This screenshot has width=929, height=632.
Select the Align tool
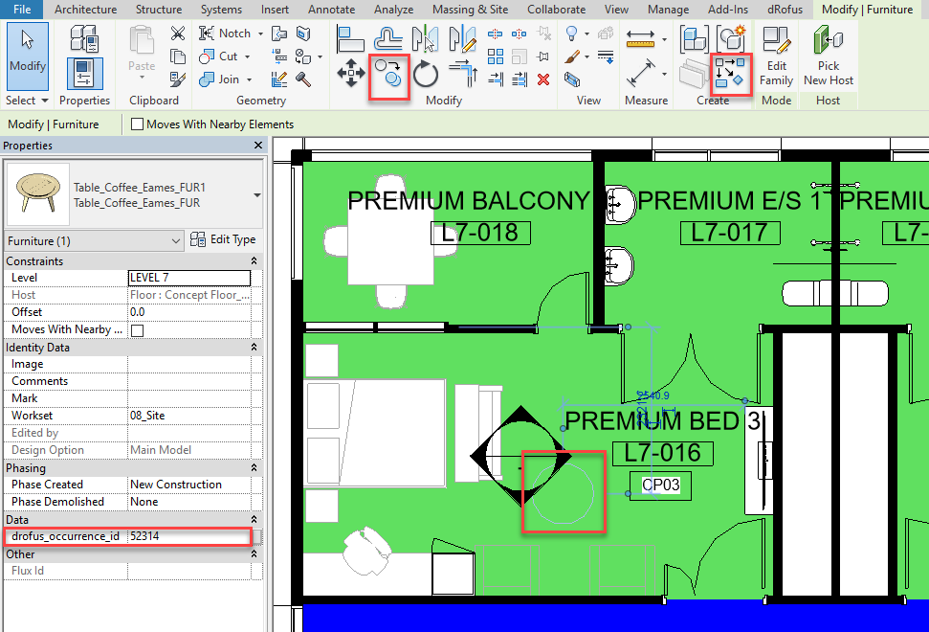tap(350, 38)
